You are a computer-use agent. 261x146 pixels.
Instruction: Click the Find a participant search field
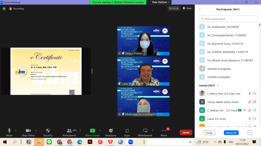click(x=228, y=19)
